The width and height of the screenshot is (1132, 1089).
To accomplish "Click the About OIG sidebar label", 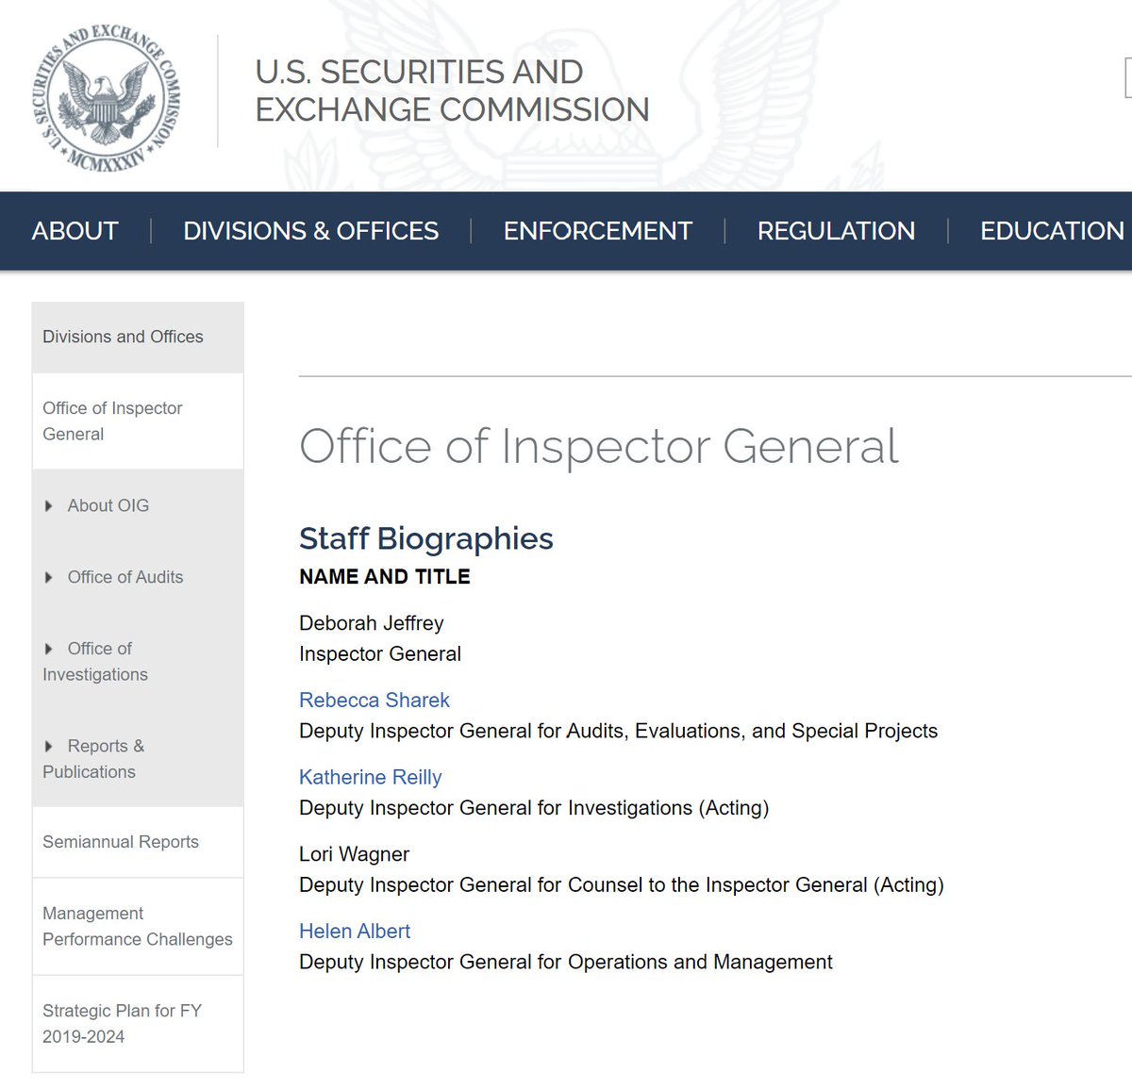I will [x=108, y=505].
